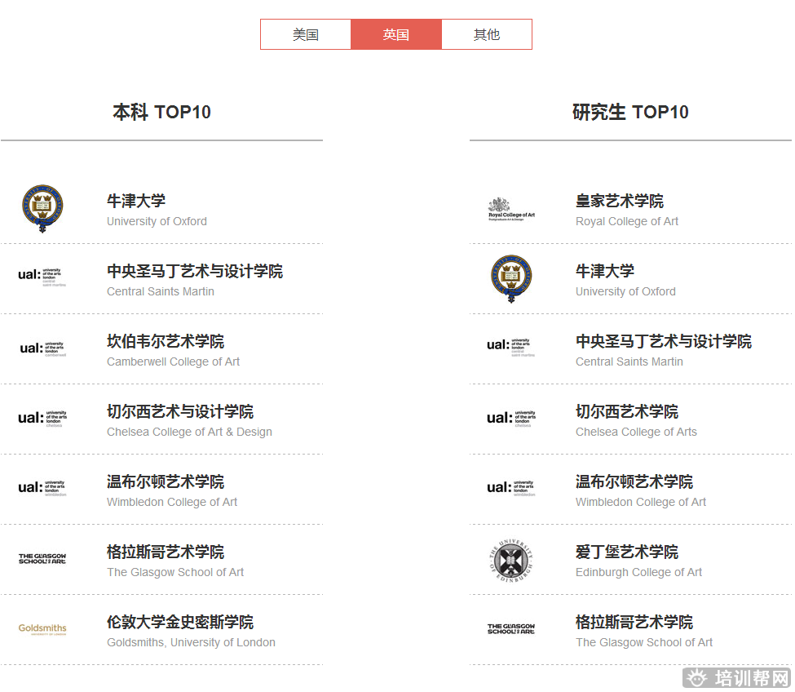The image size is (795, 692).
Task: Open 格拉斯哥艺术学院 in the 研究生 list
Action: (634, 622)
